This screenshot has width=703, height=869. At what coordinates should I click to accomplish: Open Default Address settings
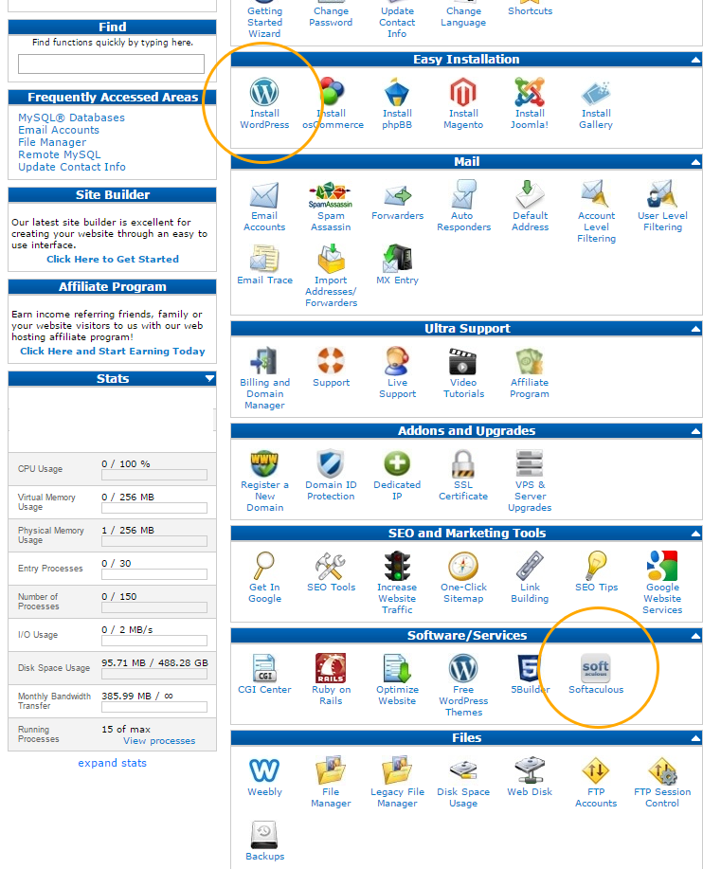pyautogui.click(x=530, y=194)
